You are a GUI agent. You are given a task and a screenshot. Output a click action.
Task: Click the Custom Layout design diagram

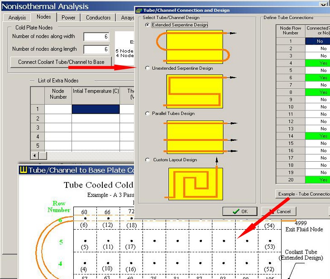pos(195,183)
